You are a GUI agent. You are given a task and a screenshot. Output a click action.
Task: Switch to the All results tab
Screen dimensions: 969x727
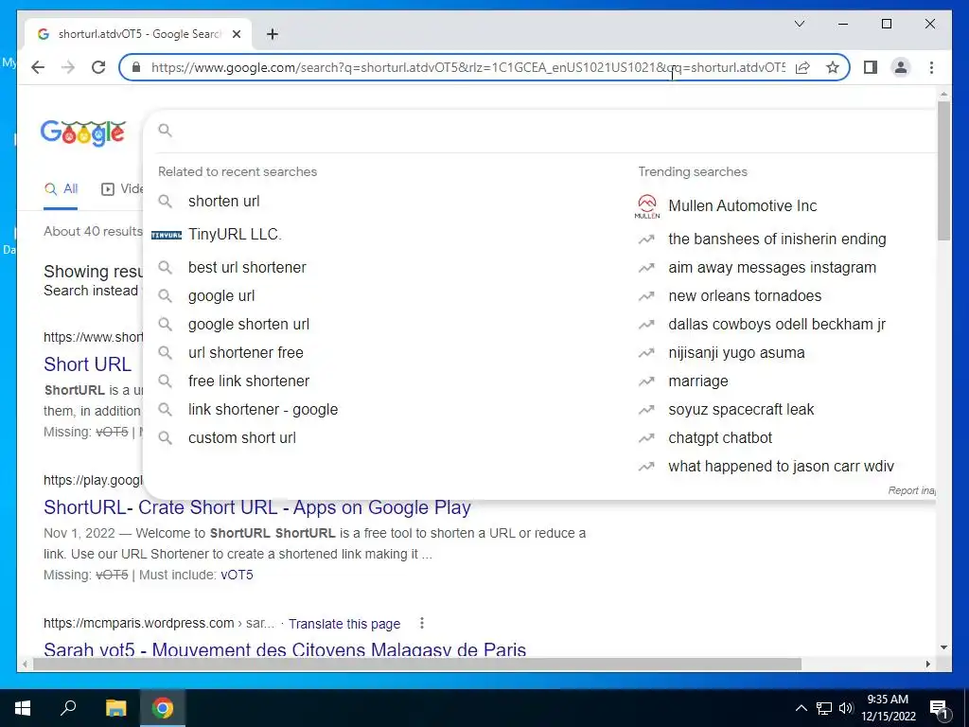click(61, 188)
